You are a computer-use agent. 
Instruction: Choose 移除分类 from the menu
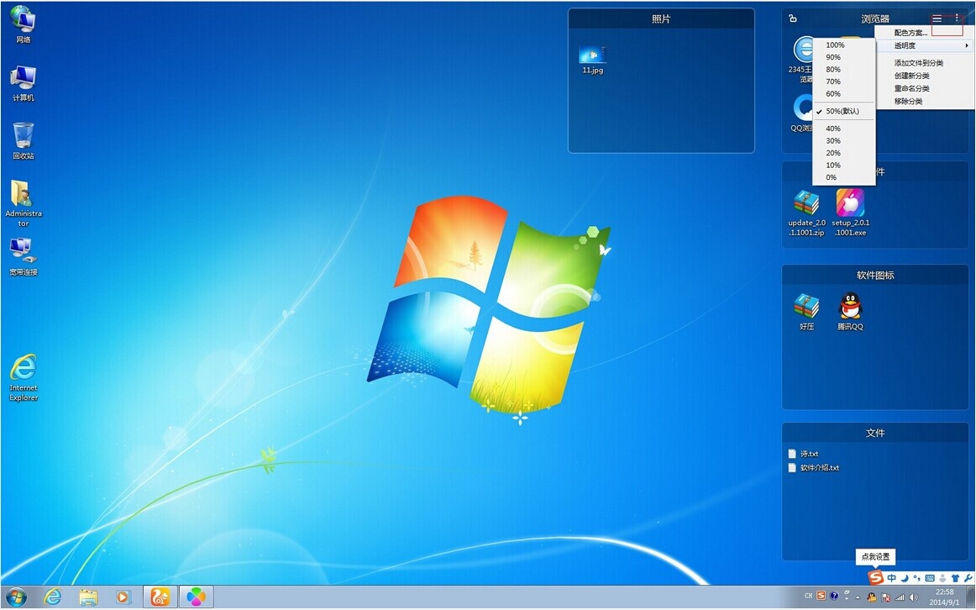coord(924,101)
